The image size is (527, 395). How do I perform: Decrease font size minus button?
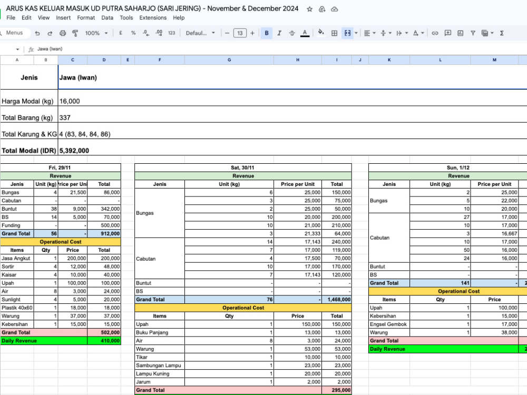pyautogui.click(x=227, y=33)
